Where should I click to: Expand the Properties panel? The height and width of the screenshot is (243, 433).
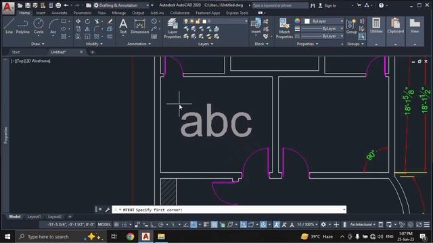click(307, 44)
